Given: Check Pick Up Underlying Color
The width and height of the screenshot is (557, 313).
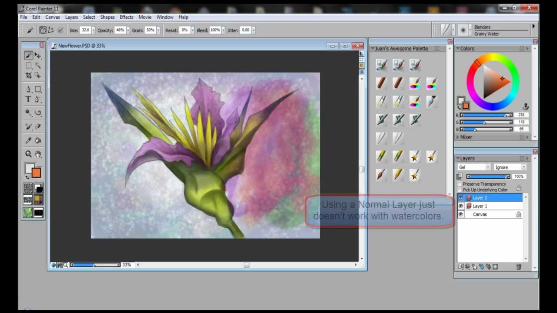Looking at the screenshot, I should 459,190.
